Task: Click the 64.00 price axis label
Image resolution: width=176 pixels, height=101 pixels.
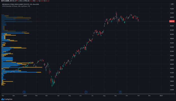Action: [172, 26]
